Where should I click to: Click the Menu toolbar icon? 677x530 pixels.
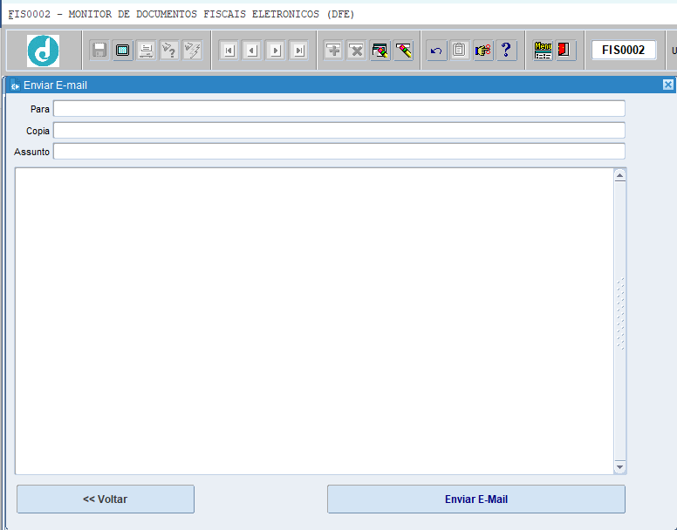point(544,51)
